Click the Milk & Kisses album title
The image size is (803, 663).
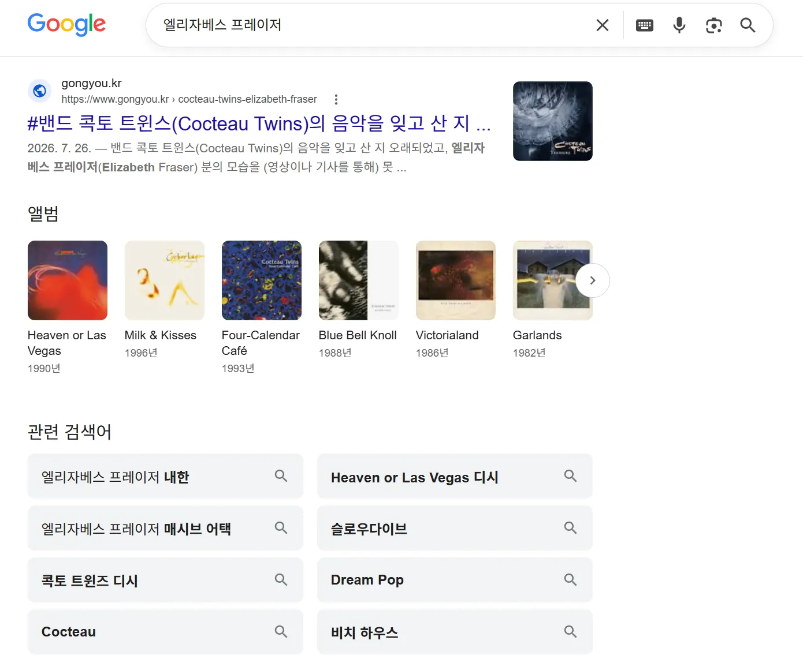161,335
